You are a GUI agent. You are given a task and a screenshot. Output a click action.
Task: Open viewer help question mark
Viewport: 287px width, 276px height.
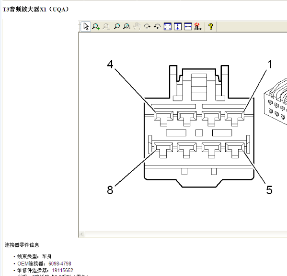click(211, 27)
